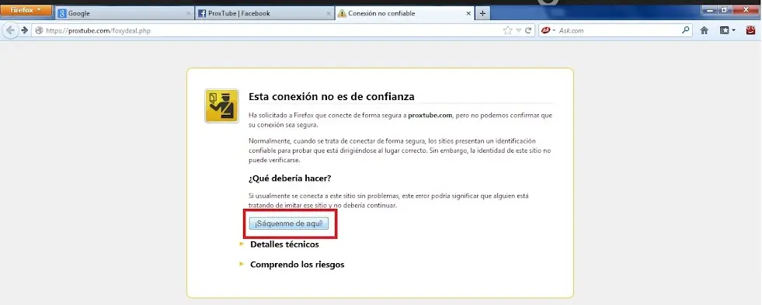Viewport: 762px width, 305px height.
Task: Open the bookmarks menu button
Action: 727,30
